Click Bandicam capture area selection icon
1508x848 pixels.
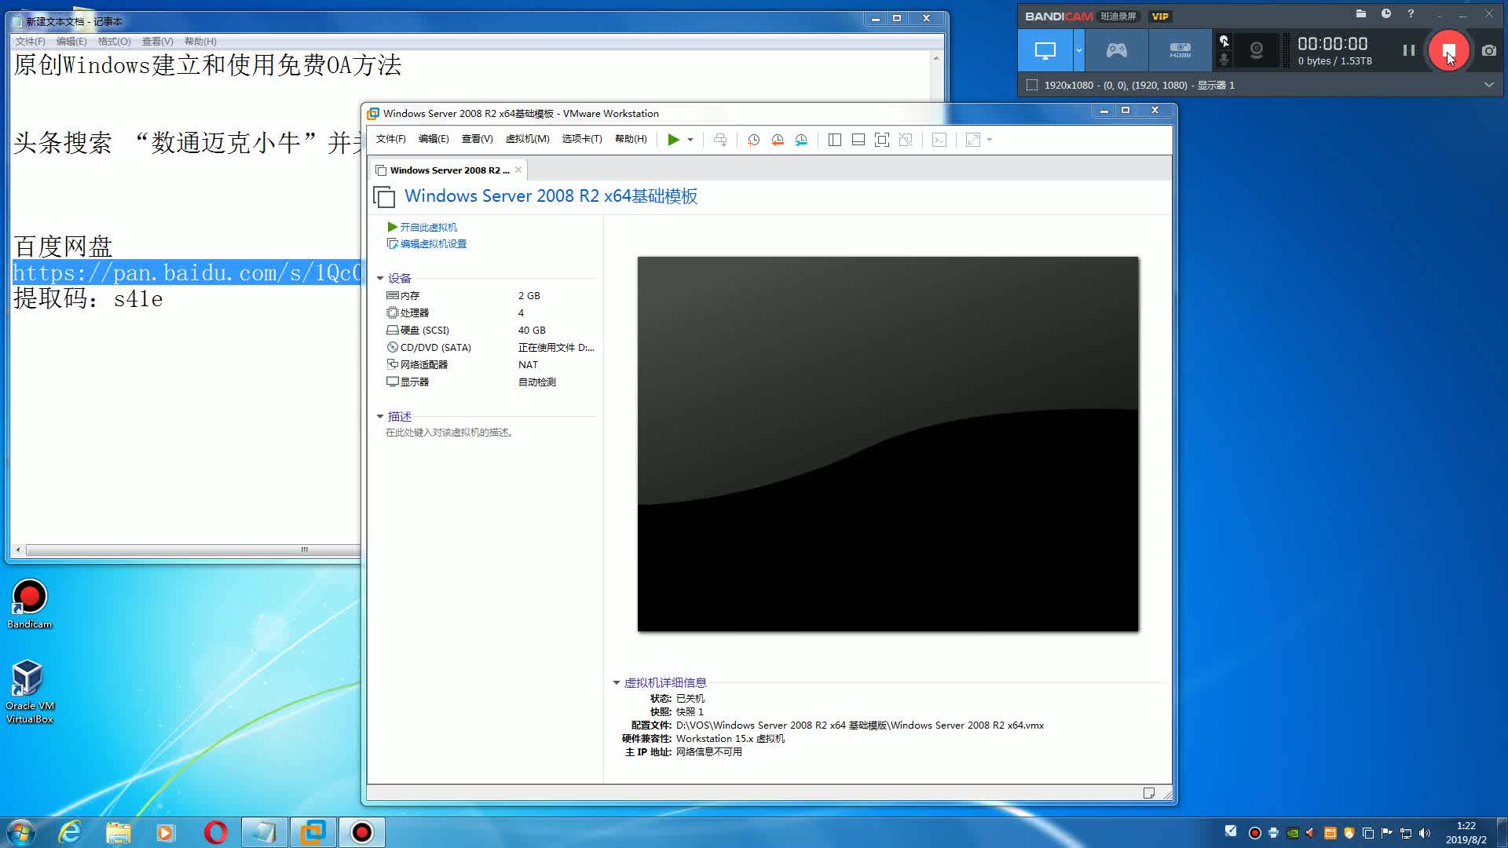pyautogui.click(x=1032, y=85)
